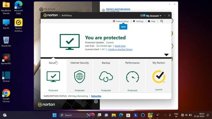Click the Launch label under My Norton

(x=159, y=90)
